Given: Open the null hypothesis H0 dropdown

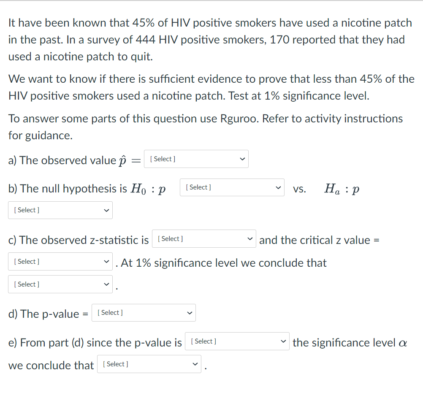Looking at the screenshot, I should click(232, 187).
